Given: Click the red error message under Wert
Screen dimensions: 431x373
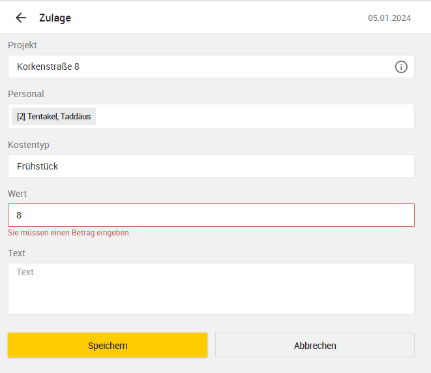Looking at the screenshot, I should pyautogui.click(x=69, y=233).
